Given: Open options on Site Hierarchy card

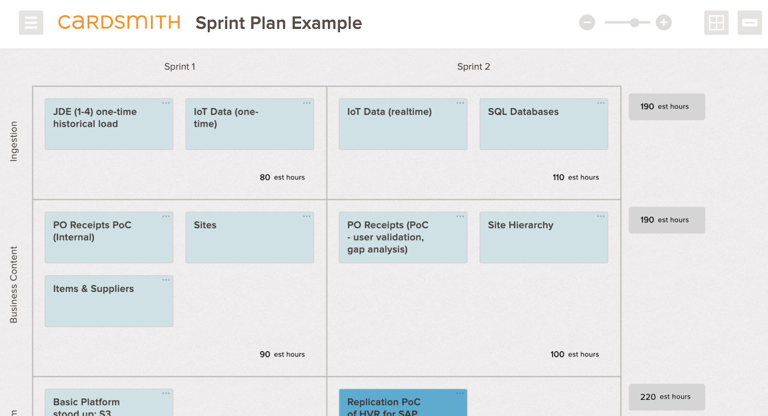Looking at the screenshot, I should pyautogui.click(x=601, y=216).
